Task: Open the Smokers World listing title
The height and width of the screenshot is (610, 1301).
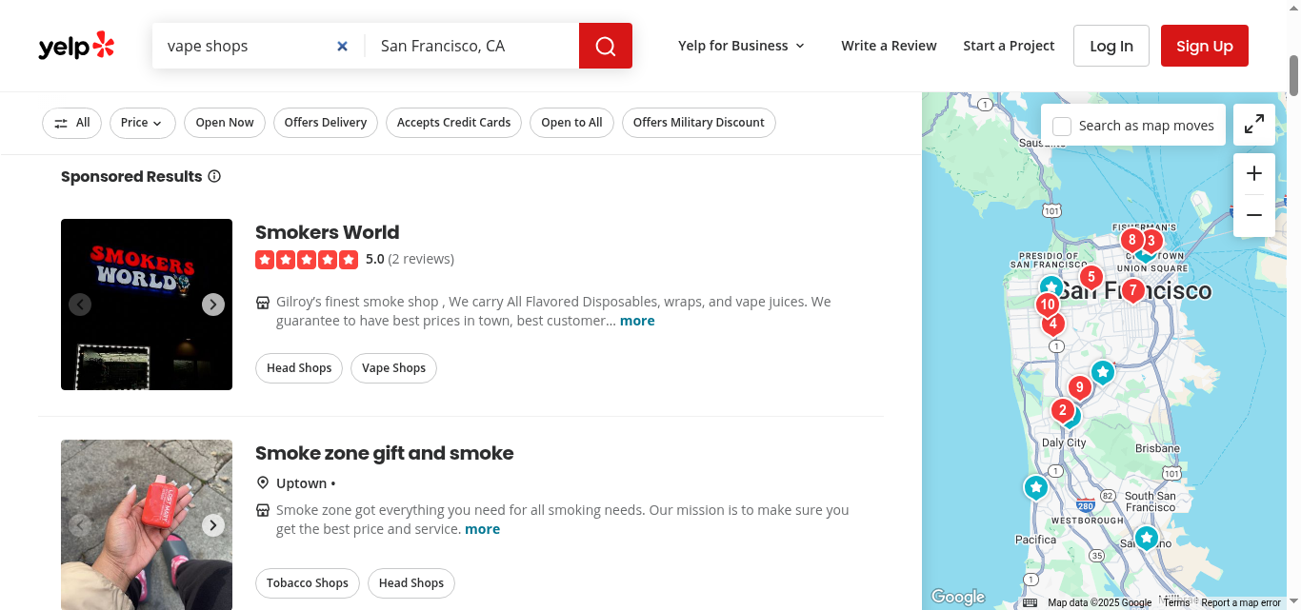Action: (327, 232)
